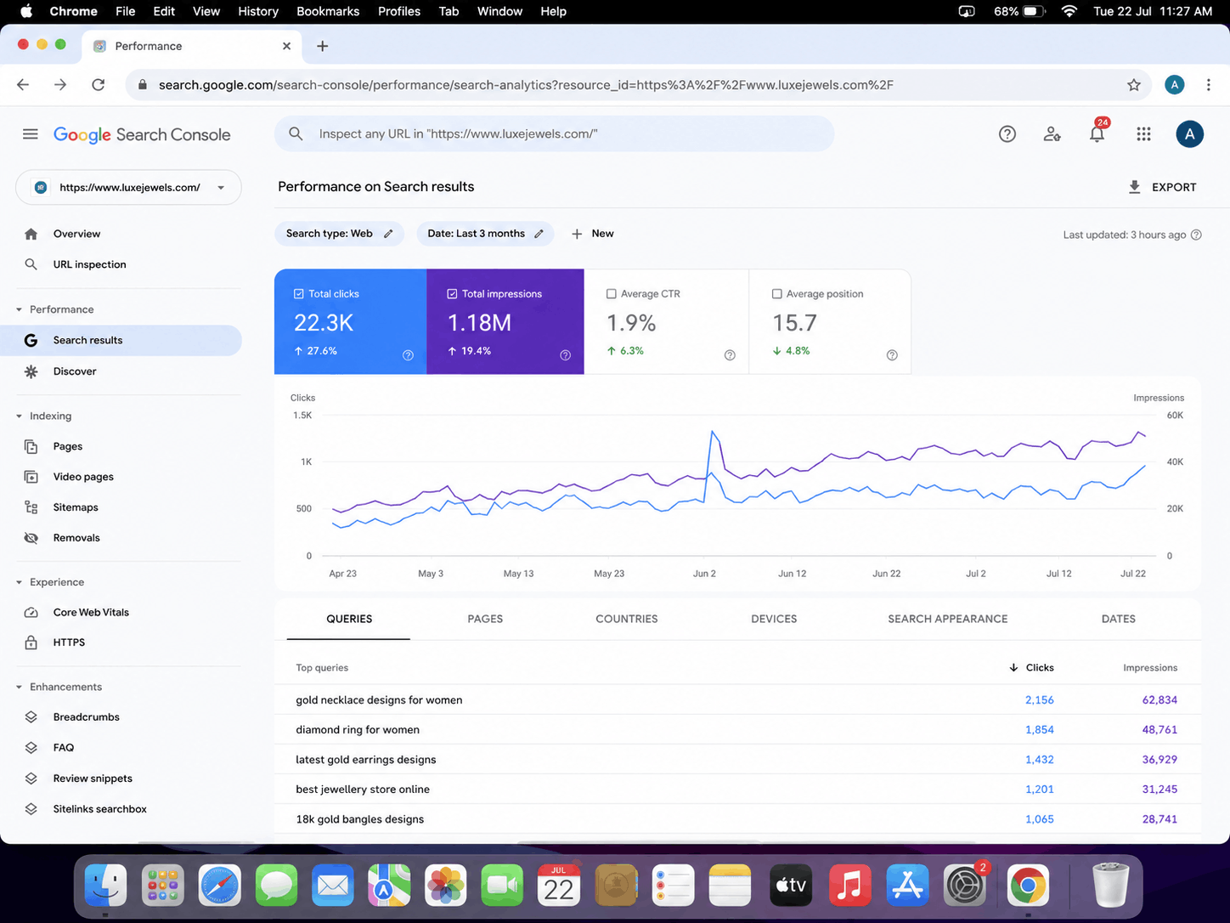Sort by the Clicks column arrow

tap(1013, 668)
